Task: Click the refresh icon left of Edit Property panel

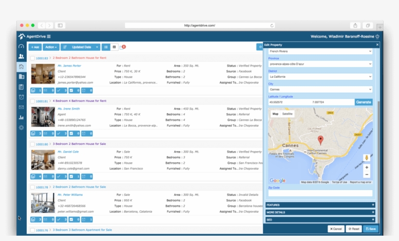Action: pyautogui.click(x=260, y=47)
